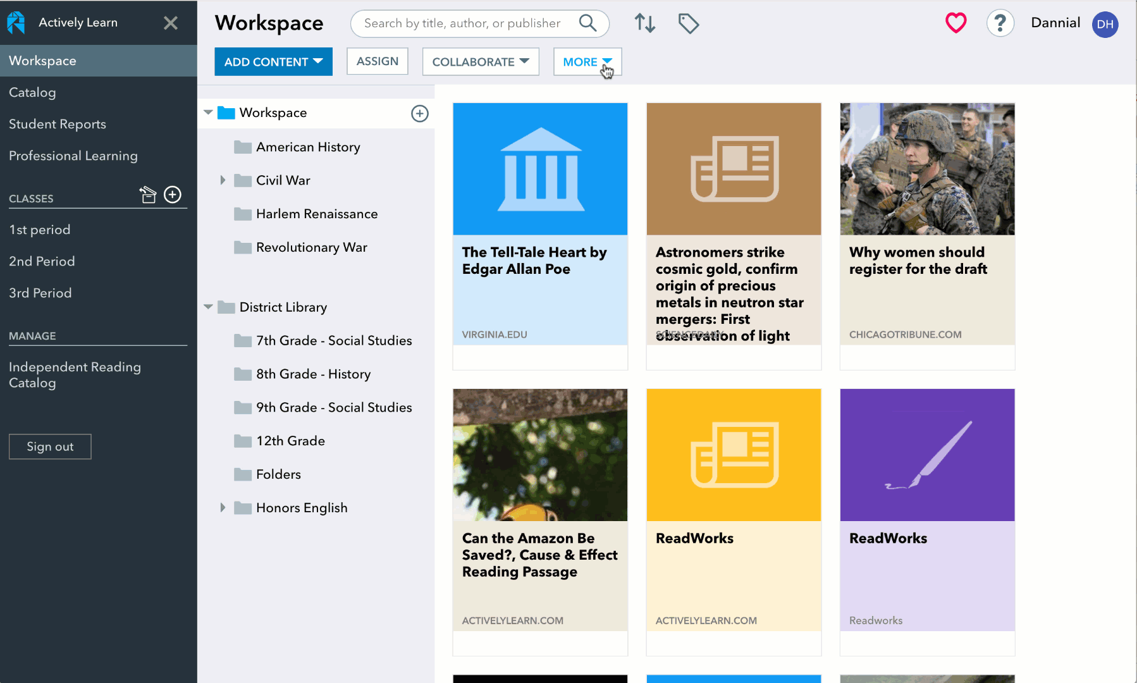
Task: Click the tag filter icon
Action: coord(689,23)
